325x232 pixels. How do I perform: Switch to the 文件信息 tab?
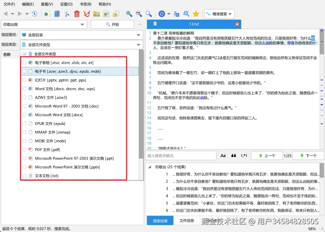pyautogui.click(x=187, y=221)
